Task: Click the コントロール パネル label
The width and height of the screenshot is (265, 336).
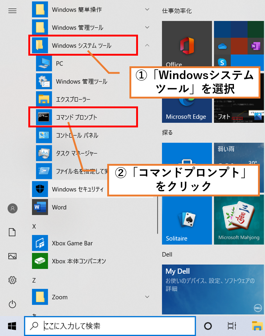Action: coord(77,135)
